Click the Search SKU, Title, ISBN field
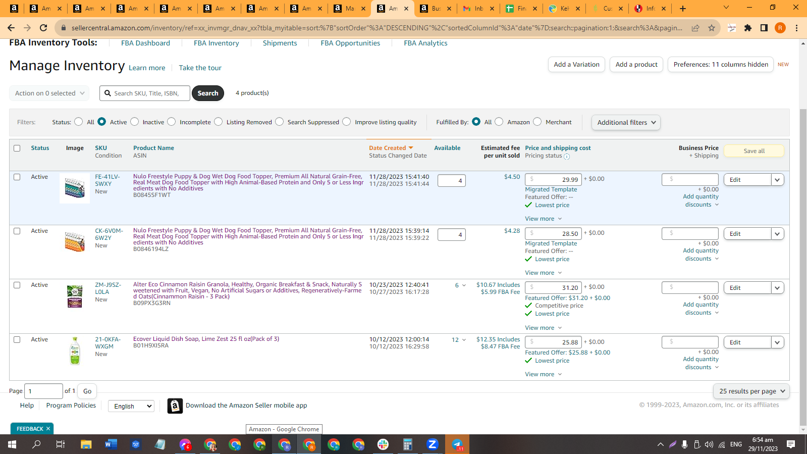The width and height of the screenshot is (807, 454). pyautogui.click(x=145, y=93)
